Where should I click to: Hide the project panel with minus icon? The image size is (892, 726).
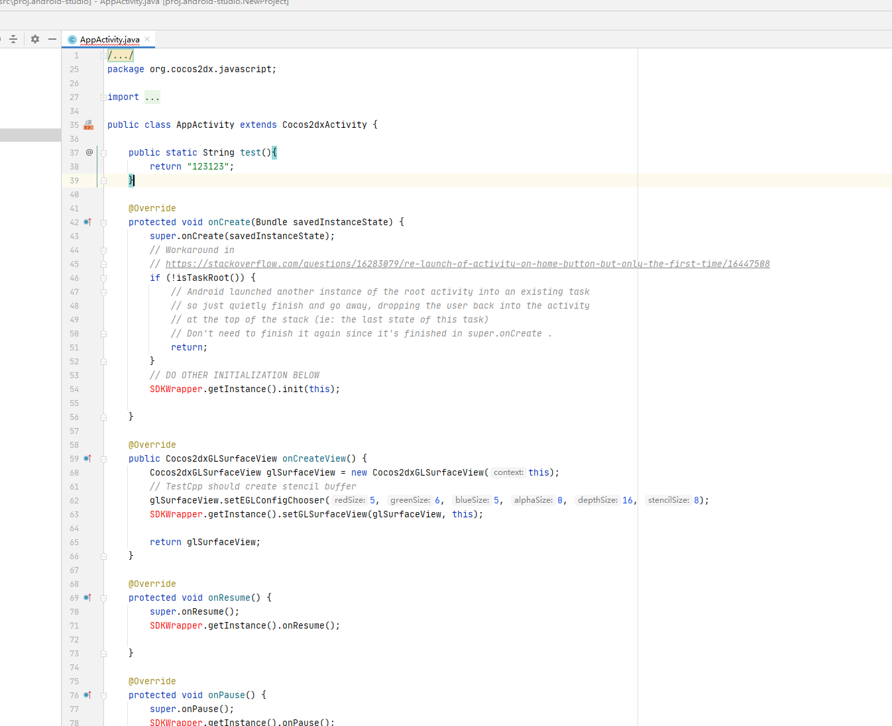click(52, 39)
